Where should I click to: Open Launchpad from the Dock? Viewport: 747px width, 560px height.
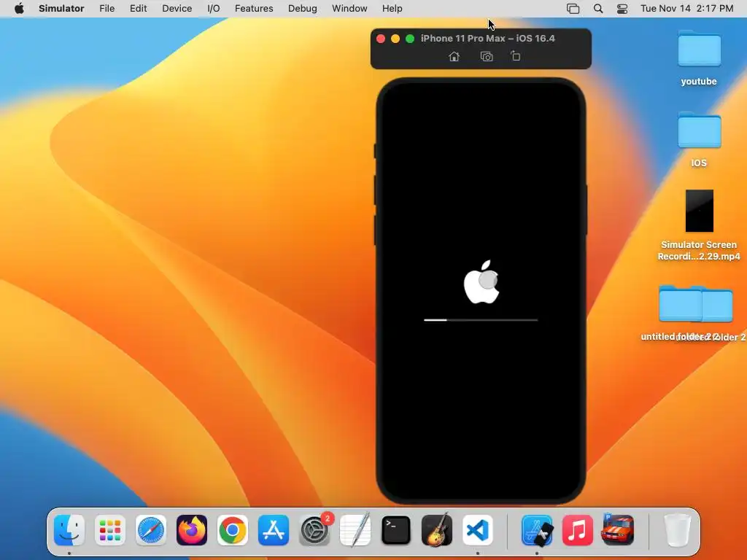coord(110,530)
